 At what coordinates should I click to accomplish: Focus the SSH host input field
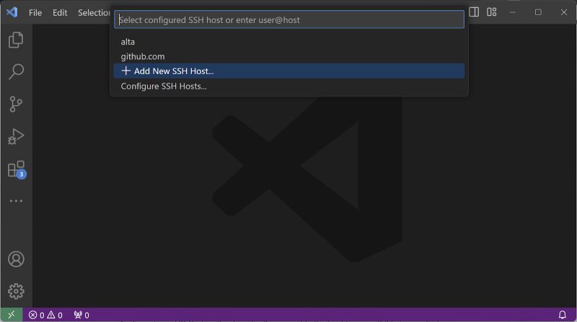click(289, 20)
